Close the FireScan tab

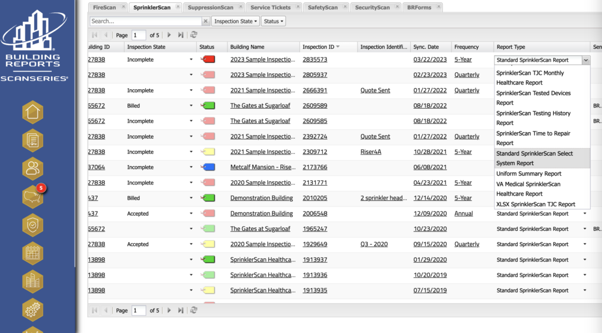(x=123, y=6)
